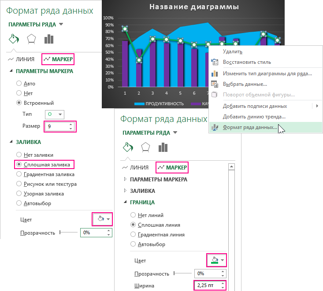Click the Формат ряда данных menu icon
This screenshot has height=291, width=323.
pos(215,128)
